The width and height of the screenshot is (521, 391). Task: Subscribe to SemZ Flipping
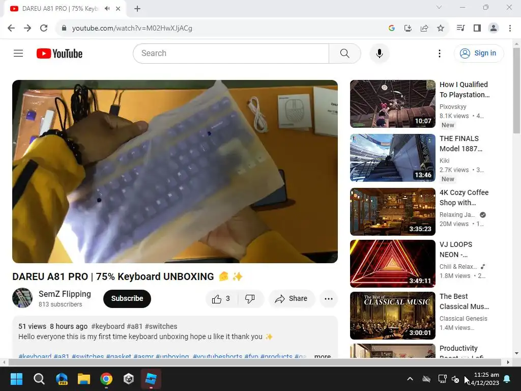click(127, 298)
